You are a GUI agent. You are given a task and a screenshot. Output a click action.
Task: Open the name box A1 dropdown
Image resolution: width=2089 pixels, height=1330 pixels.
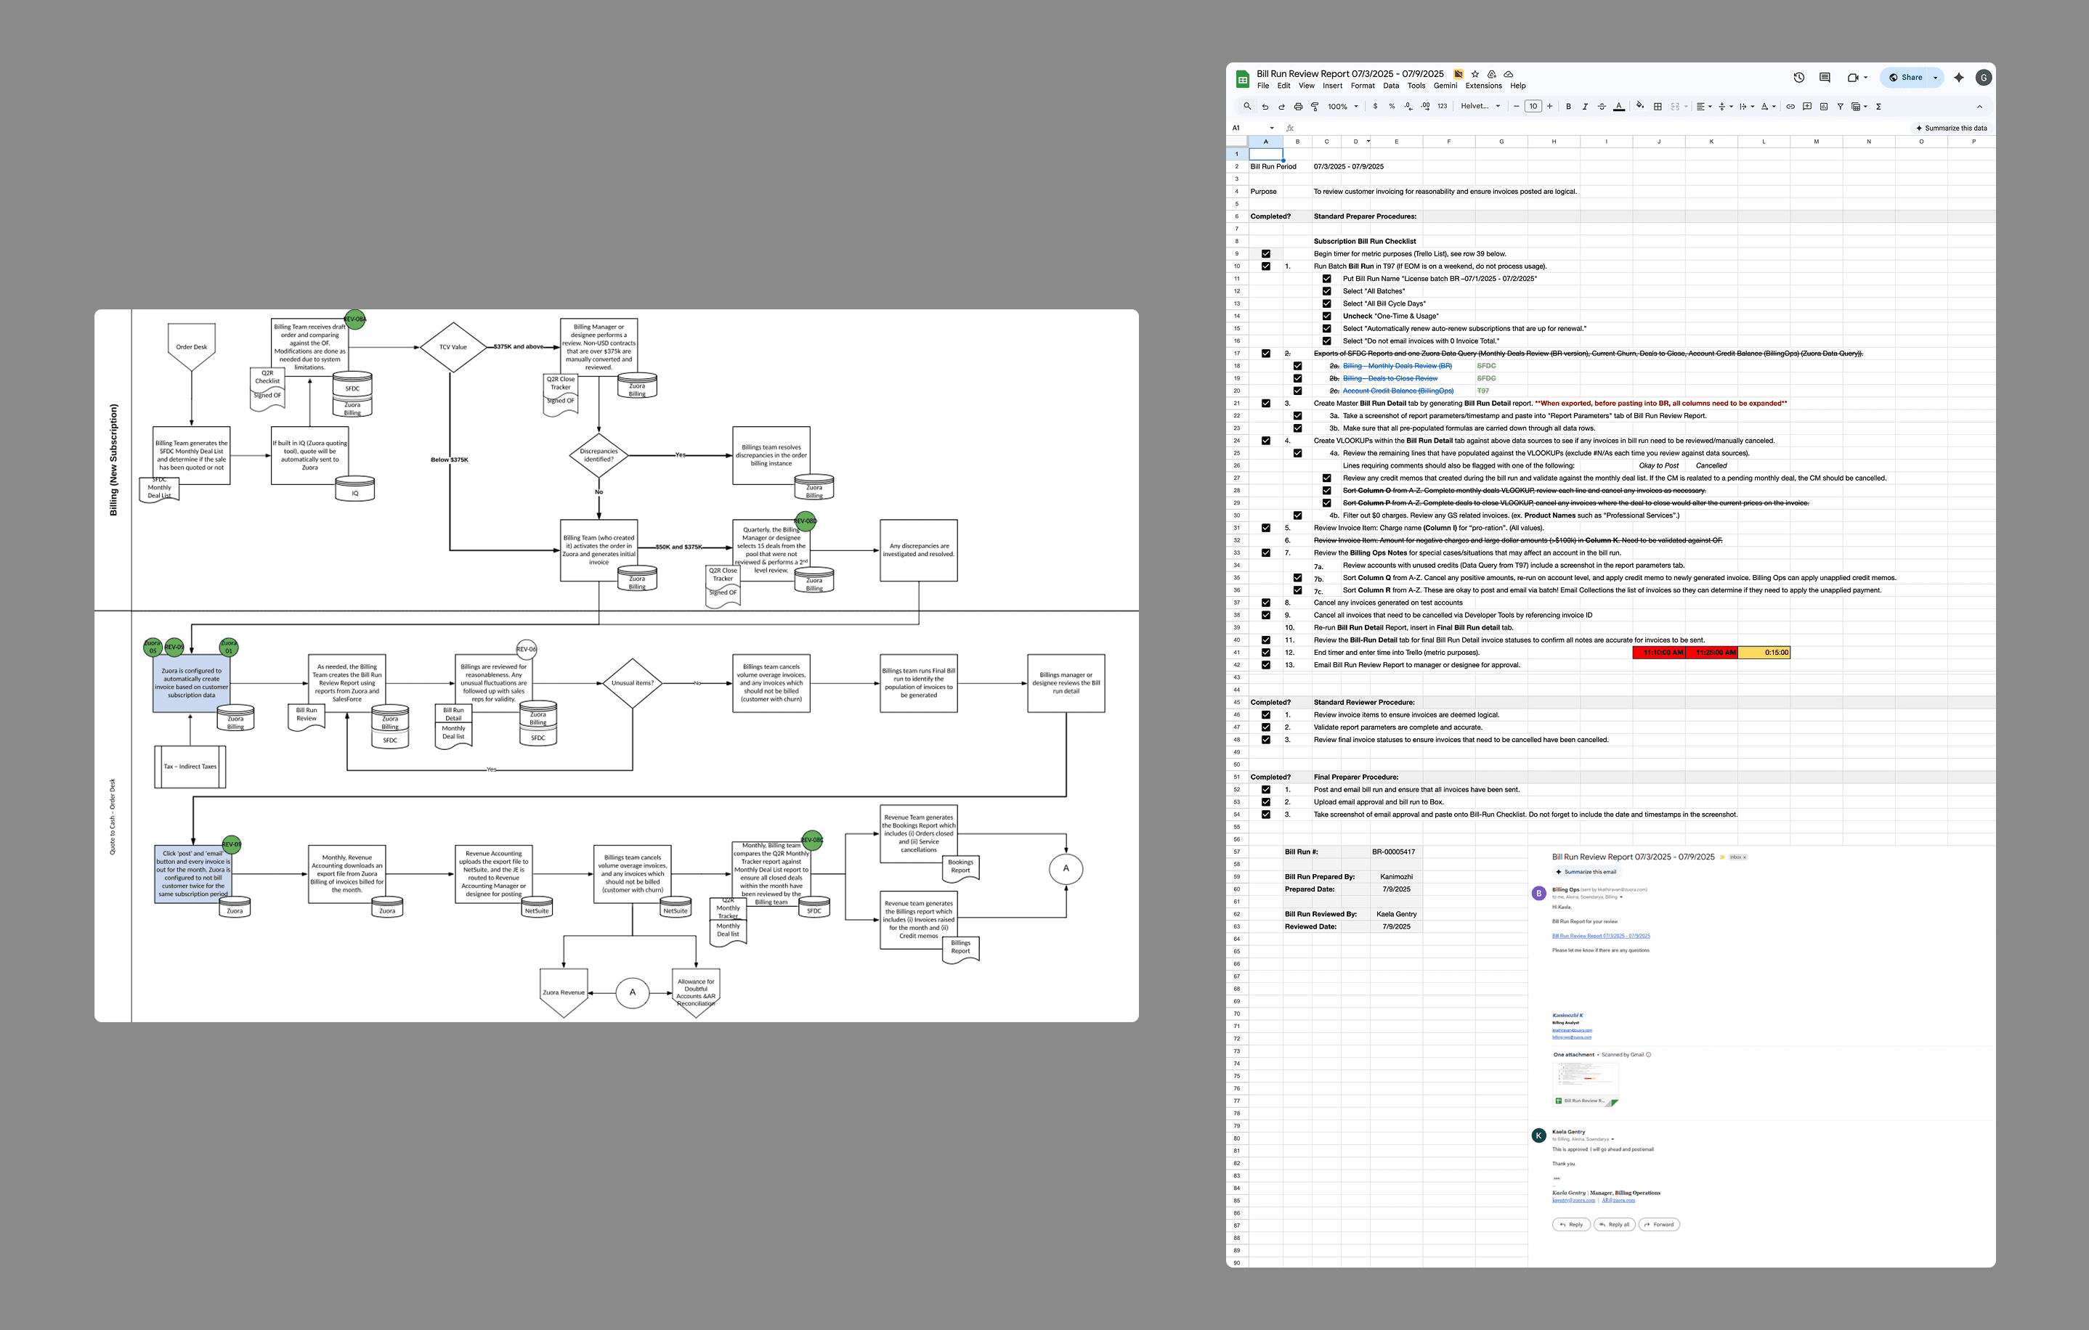pyautogui.click(x=1272, y=128)
